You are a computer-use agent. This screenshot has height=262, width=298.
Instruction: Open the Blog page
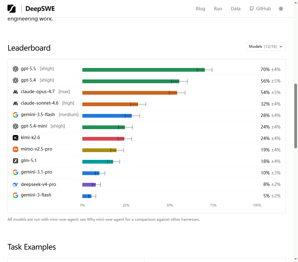(200, 9)
